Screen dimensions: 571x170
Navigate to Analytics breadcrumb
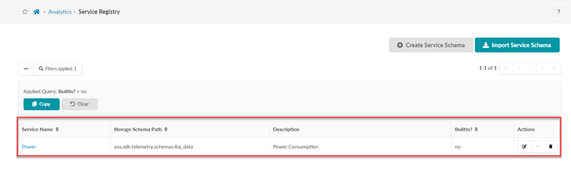pos(60,12)
